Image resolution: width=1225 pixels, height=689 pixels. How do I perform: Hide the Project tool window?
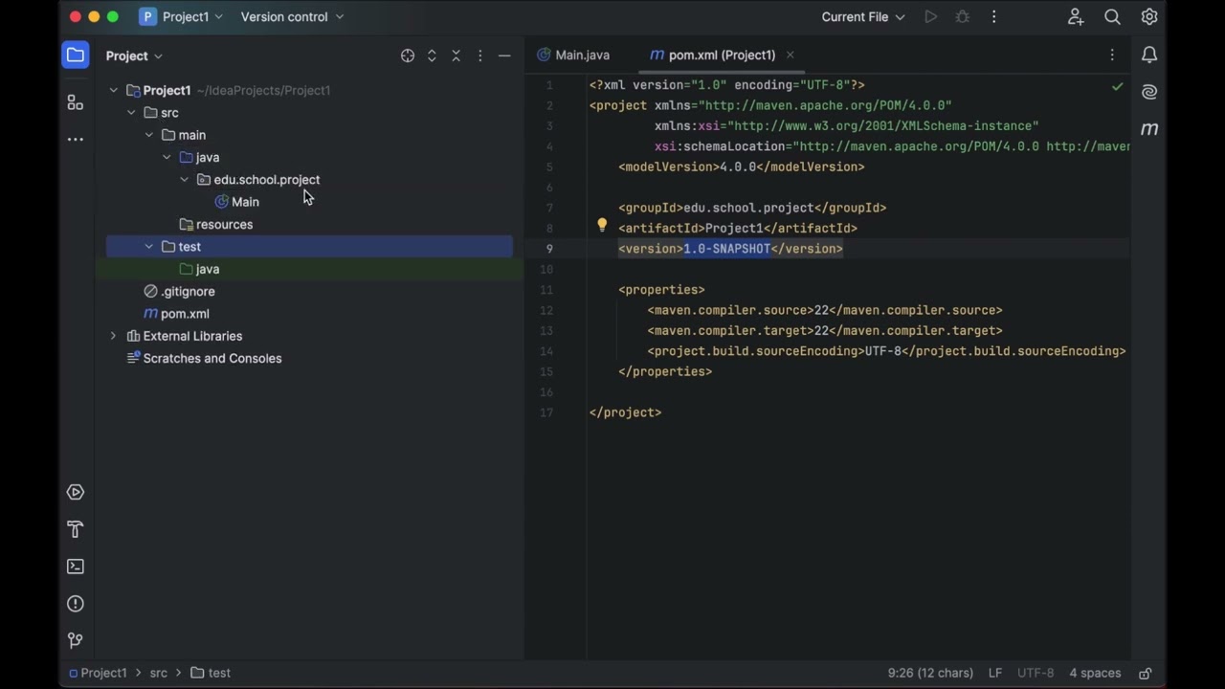[504, 56]
